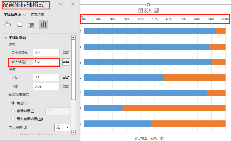
Task: Click the 70% axis label
Action: 183,19
